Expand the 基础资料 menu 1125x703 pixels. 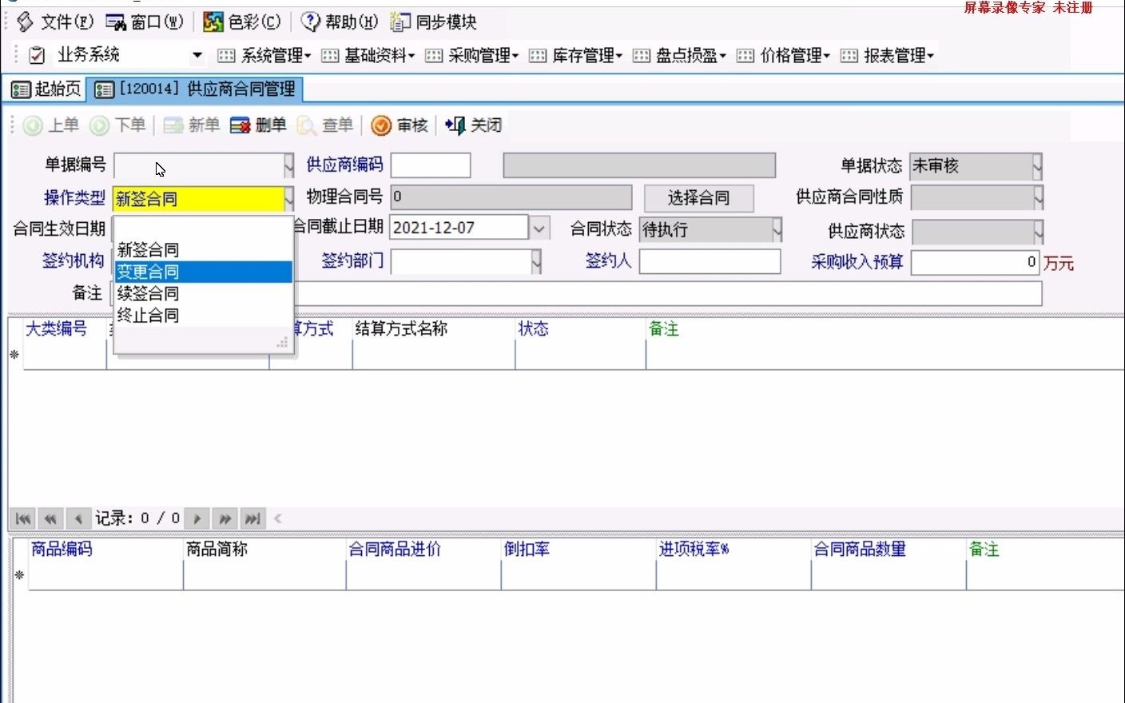click(x=368, y=55)
